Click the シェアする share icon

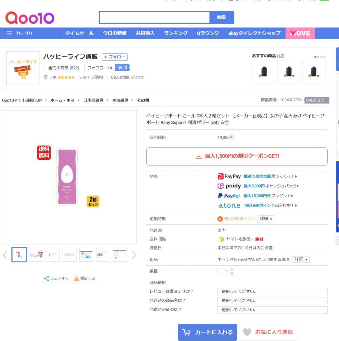click(x=46, y=278)
